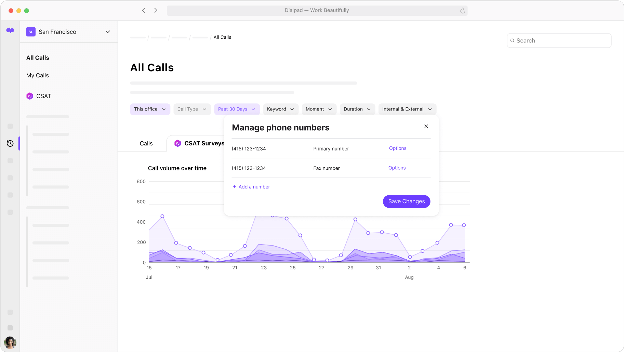Click the Fax number label text
Viewport: 624px width, 352px height.
click(x=327, y=168)
